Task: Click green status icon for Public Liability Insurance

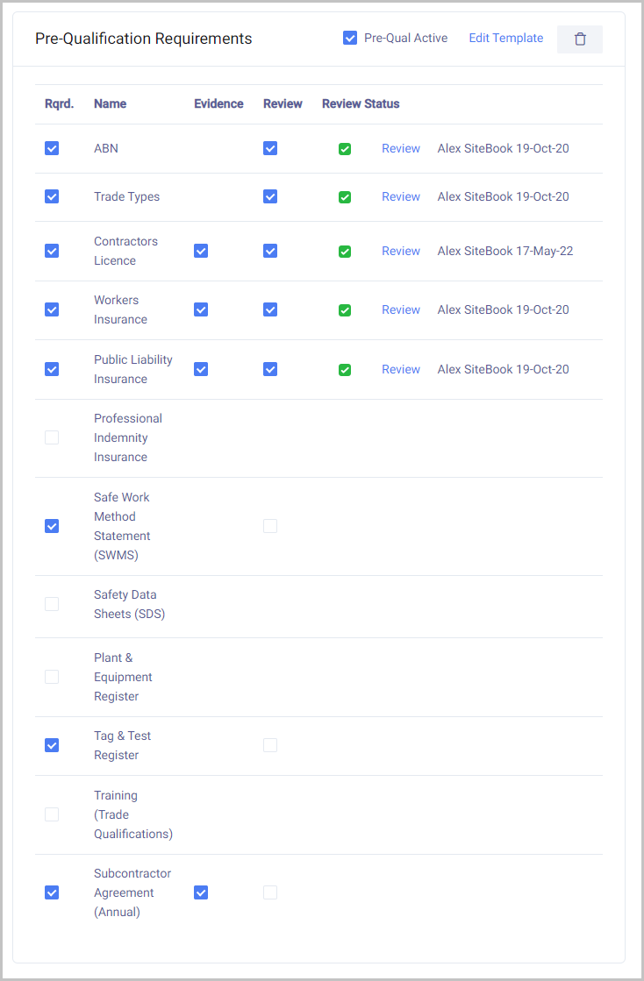Action: [x=345, y=370]
